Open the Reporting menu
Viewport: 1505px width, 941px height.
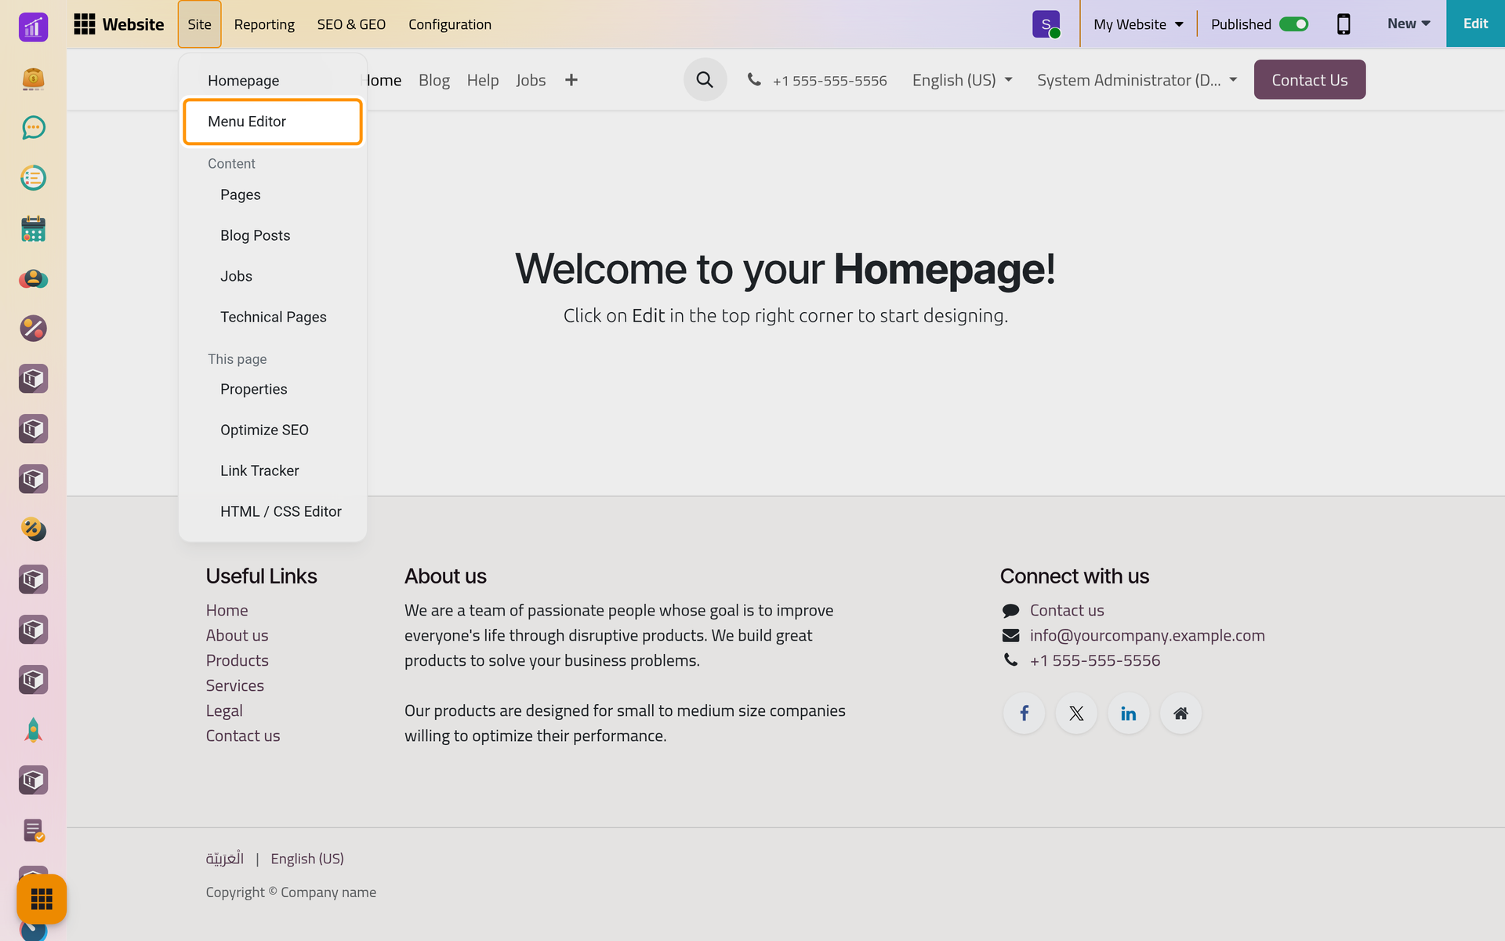point(264,24)
